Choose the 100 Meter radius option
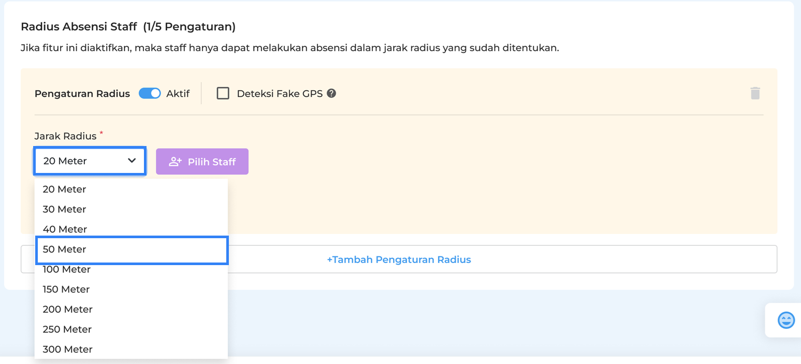The height and width of the screenshot is (364, 801). point(67,270)
